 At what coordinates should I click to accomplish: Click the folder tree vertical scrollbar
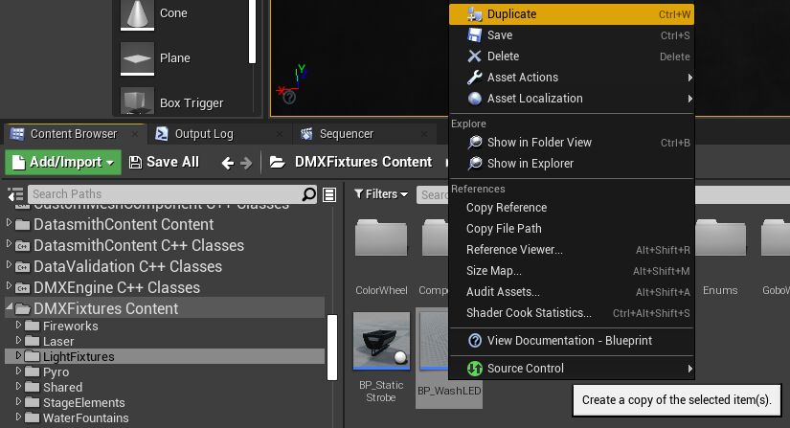tap(332, 348)
